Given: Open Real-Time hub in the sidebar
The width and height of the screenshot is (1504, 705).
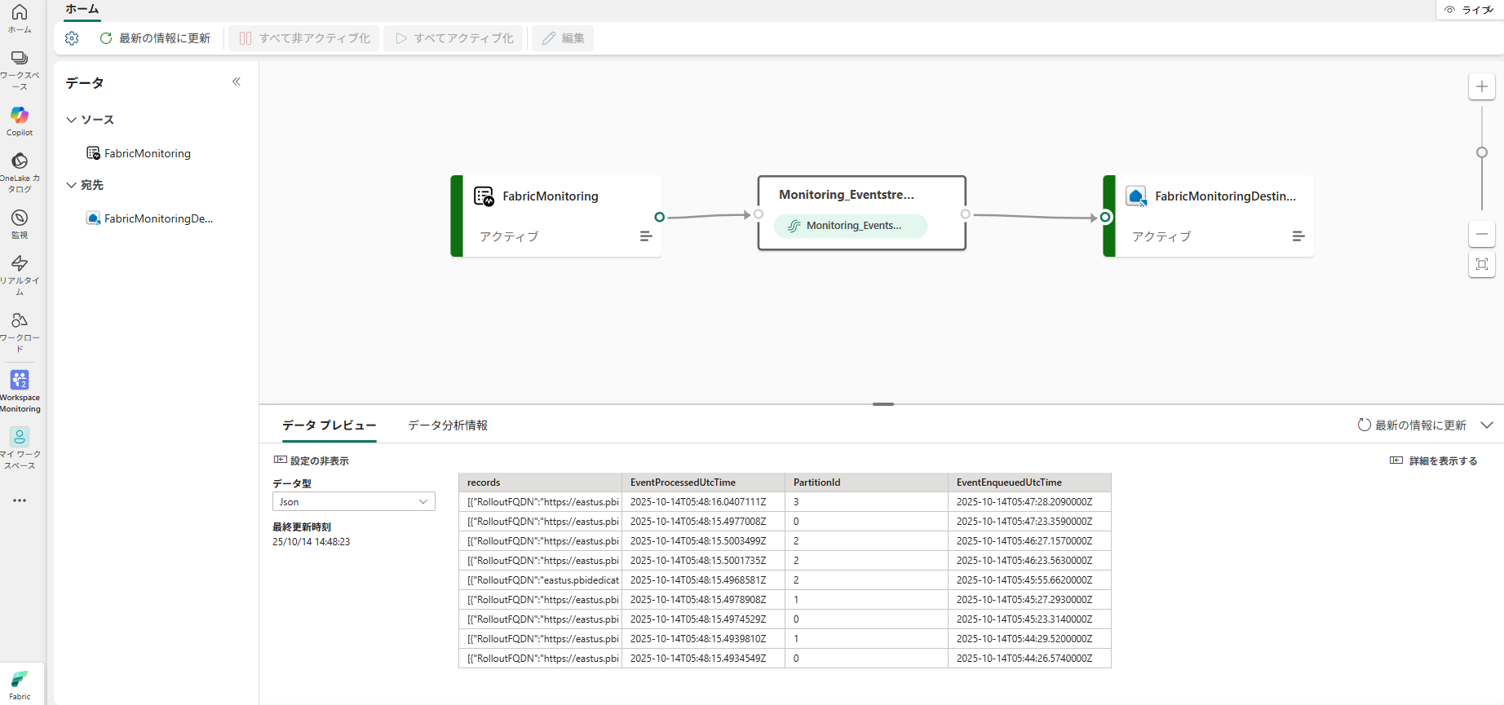Looking at the screenshot, I should point(20,275).
